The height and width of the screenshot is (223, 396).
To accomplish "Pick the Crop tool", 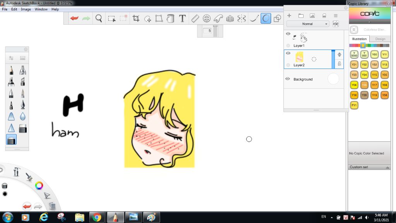I will tap(136, 19).
